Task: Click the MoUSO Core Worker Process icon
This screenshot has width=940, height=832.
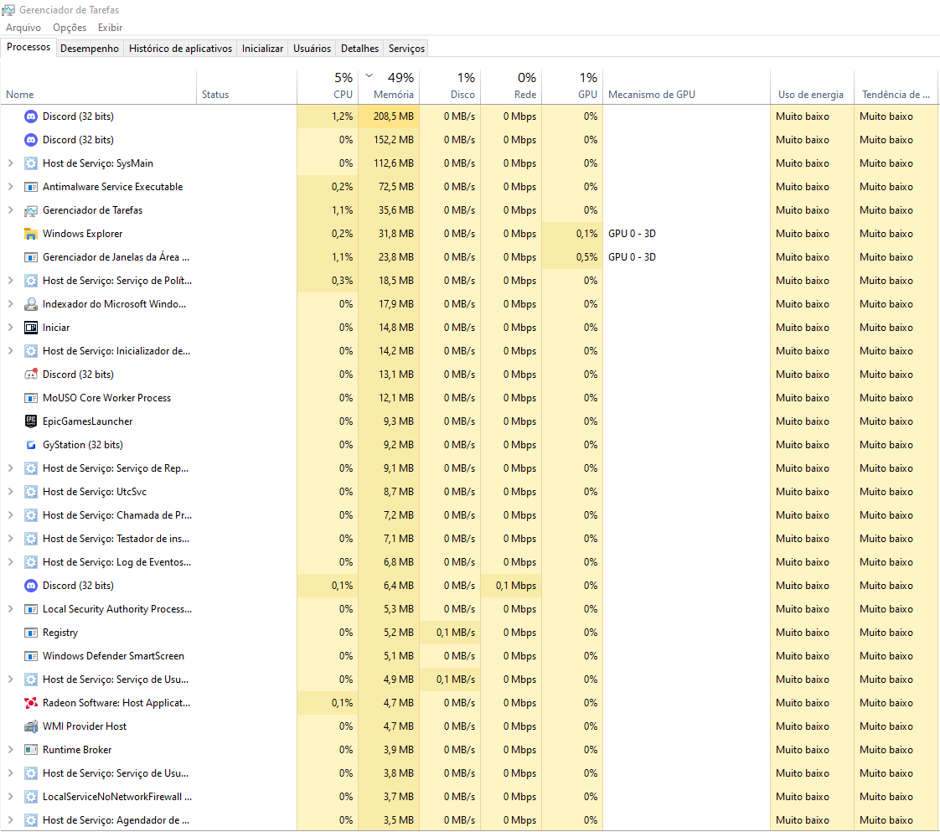Action: click(x=30, y=398)
